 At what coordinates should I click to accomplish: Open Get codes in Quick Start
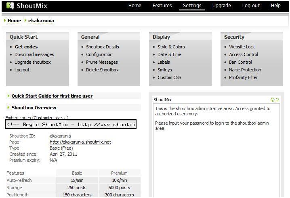pos(26,47)
